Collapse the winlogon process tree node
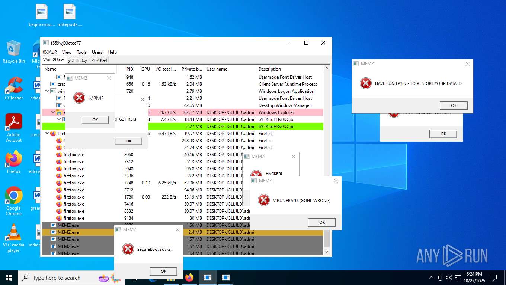This screenshot has height=285, width=506. click(47, 91)
